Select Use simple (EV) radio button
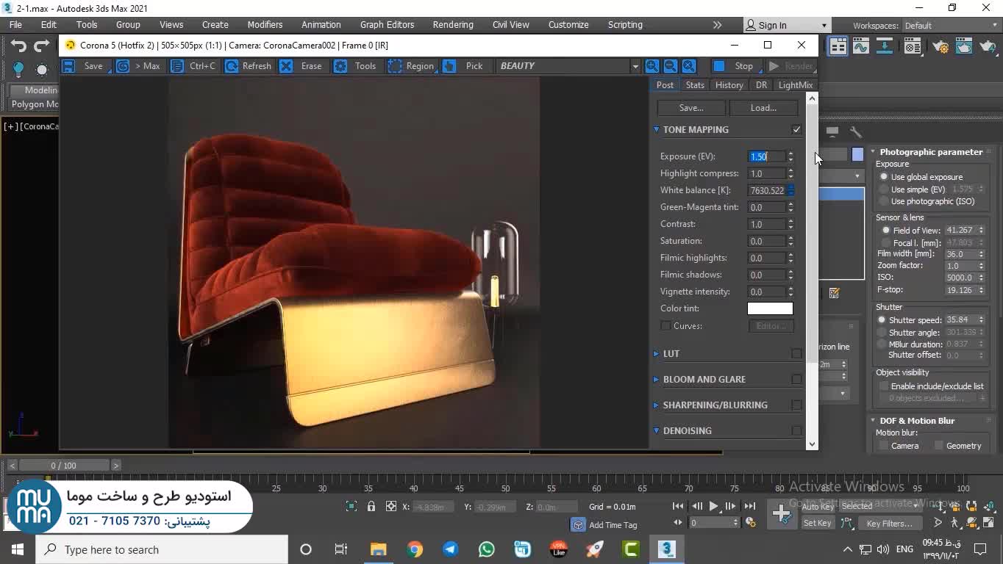This screenshot has height=564, width=1003. 884,189
